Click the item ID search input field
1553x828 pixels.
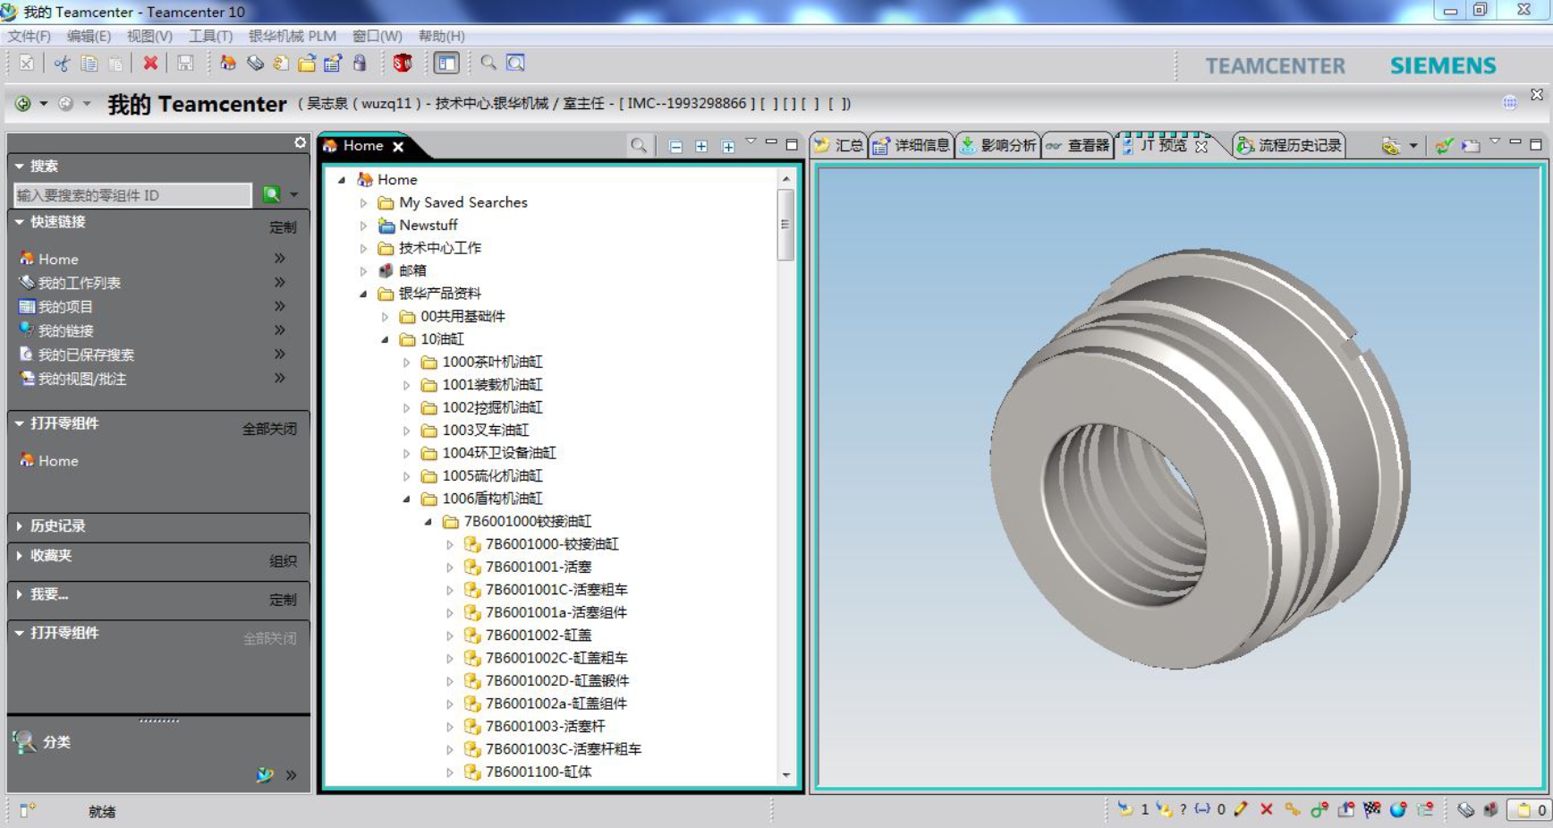point(132,195)
